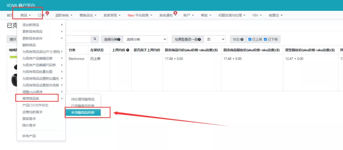Image resolution: width=343 pixels, height=150 pixels.
Task: Expand the 订单 navbar dropdown
Action: pos(43,15)
